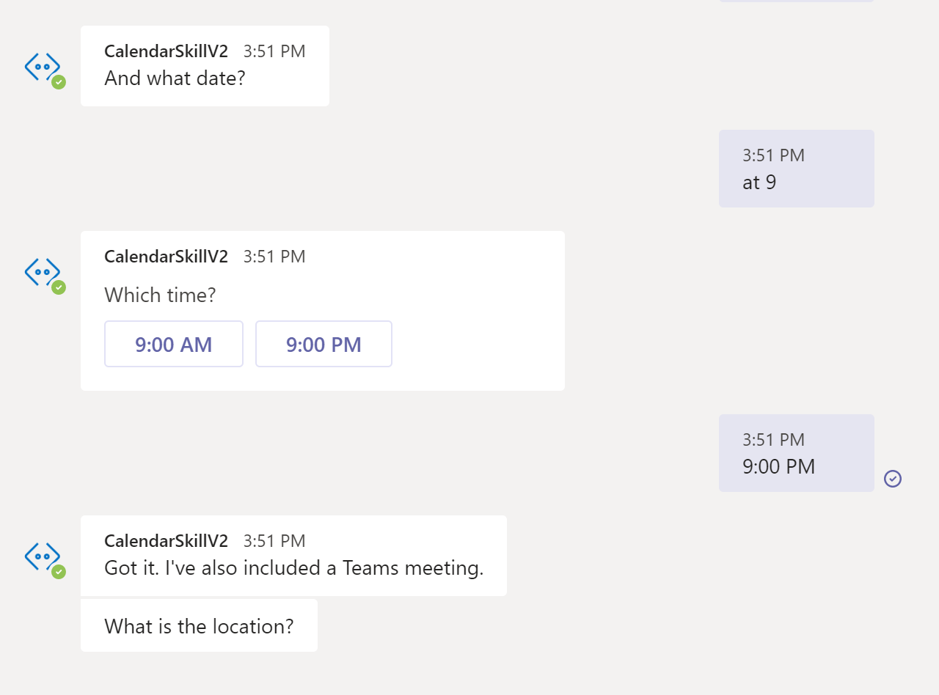Click the green verified badge on the top bot avatar

tap(58, 83)
